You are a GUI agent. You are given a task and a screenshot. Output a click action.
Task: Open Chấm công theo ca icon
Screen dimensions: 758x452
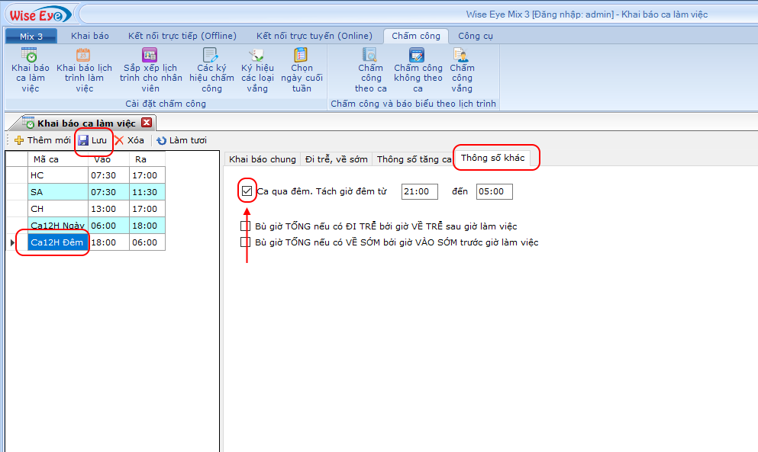click(370, 56)
